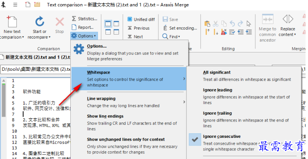Toggle the Unified diff view
This screenshot has width=308, height=159.
(x=141, y=19)
